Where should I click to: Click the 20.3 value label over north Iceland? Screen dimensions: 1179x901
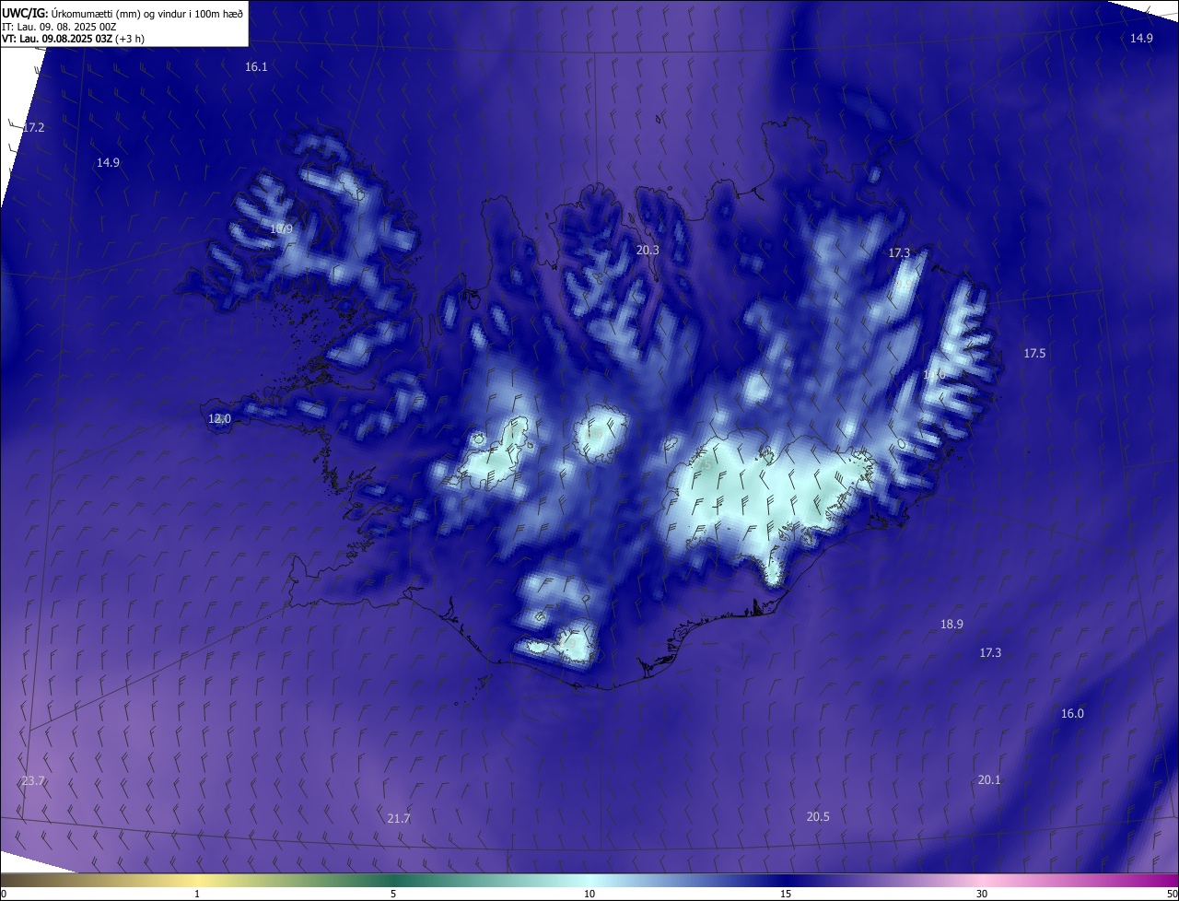pyautogui.click(x=648, y=250)
